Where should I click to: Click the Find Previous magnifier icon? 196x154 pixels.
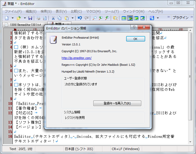click(107, 18)
